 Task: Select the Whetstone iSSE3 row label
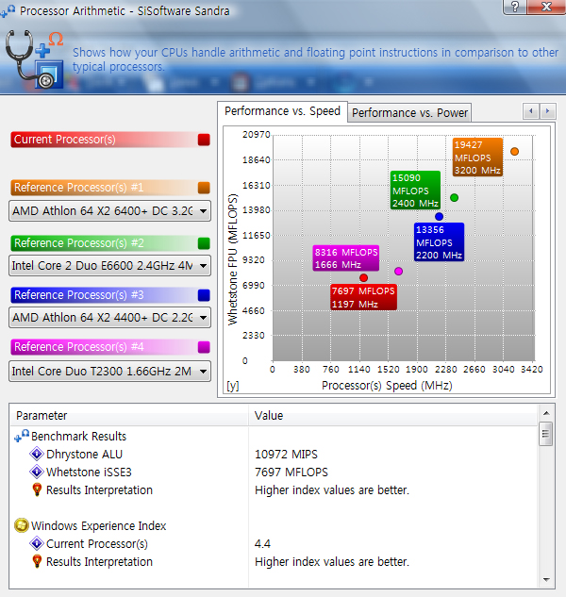pos(89,473)
